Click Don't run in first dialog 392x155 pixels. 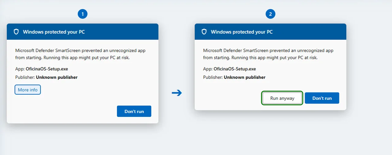134,111
